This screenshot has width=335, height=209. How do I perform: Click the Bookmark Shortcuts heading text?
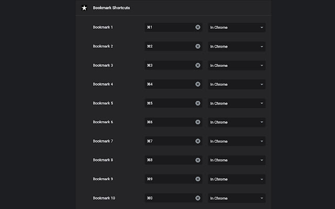point(111,8)
